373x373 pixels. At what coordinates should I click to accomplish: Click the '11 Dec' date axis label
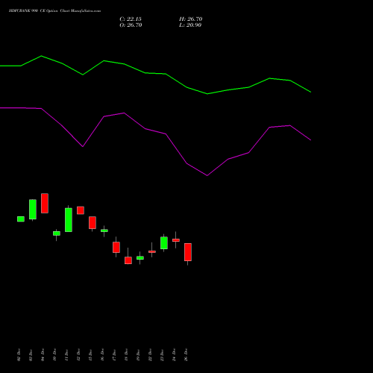coord(66,355)
